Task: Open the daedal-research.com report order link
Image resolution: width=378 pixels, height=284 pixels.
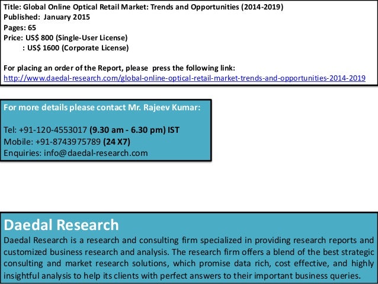Action: [184, 78]
